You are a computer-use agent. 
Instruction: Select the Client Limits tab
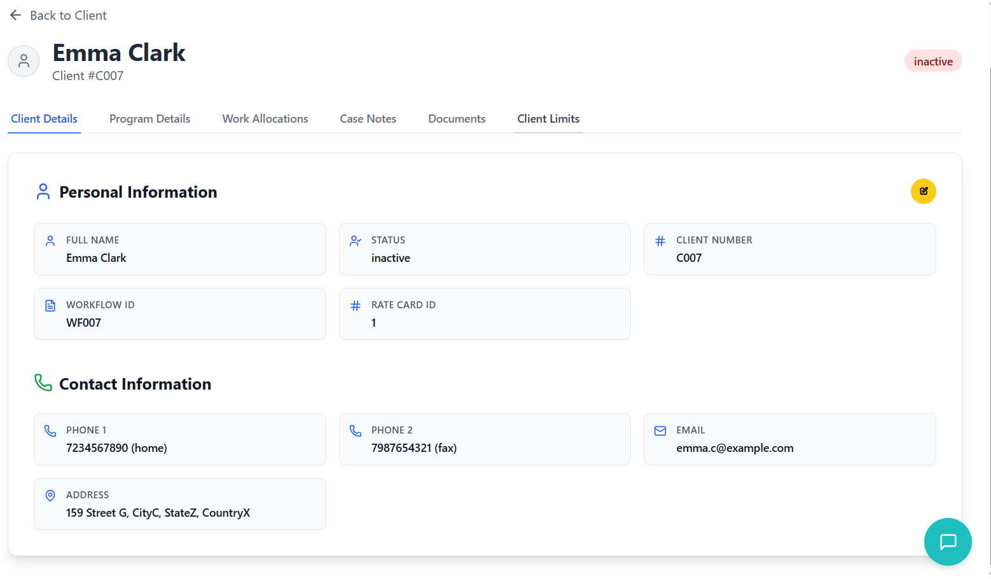(x=548, y=119)
